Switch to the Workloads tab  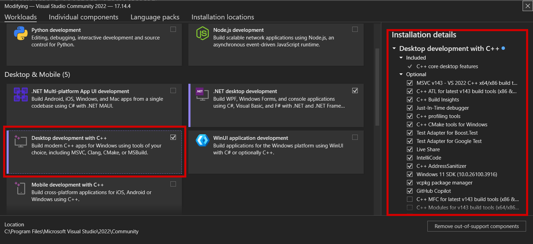point(20,17)
